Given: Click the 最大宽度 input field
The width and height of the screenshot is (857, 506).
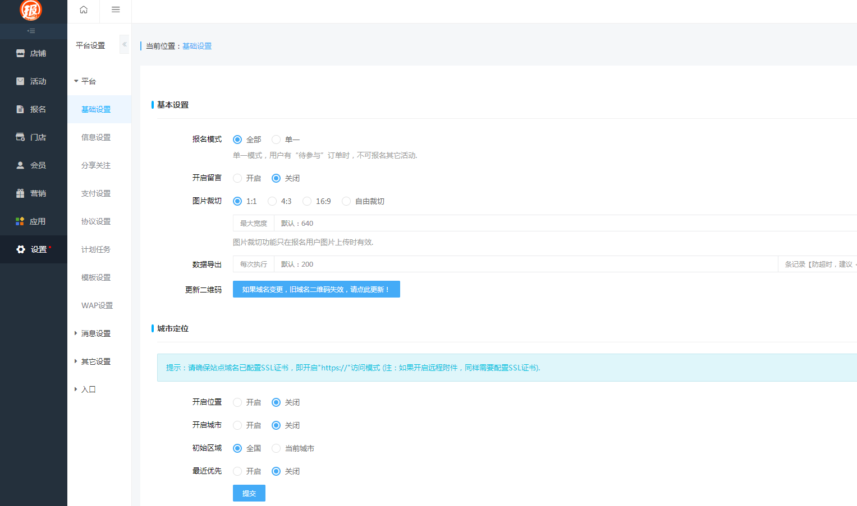Looking at the screenshot, I should pos(253,222).
